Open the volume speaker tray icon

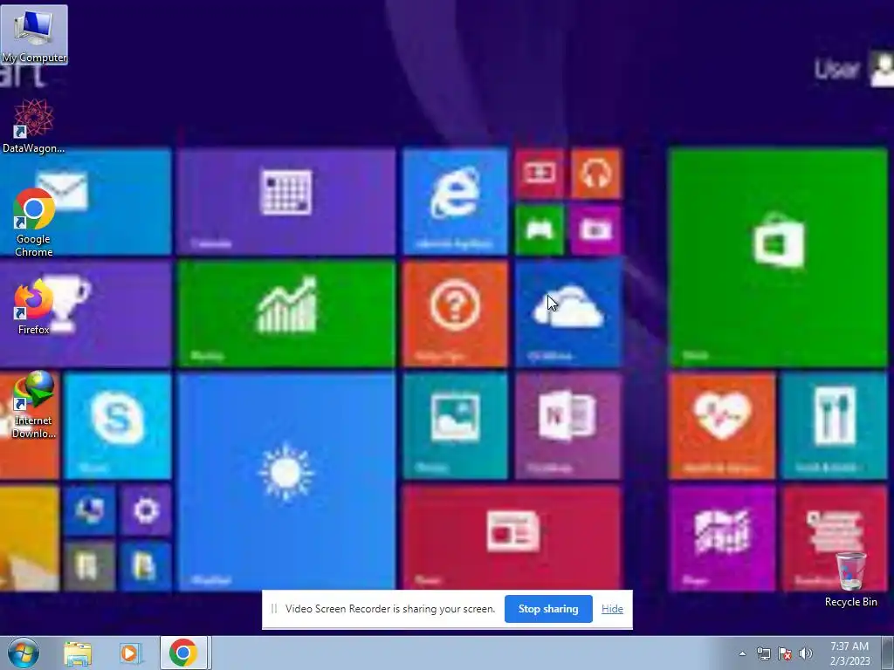(806, 653)
